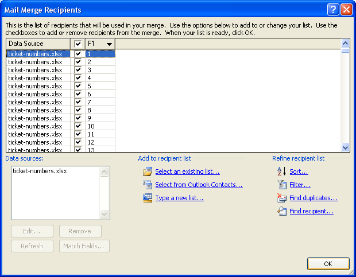Image resolution: width=356 pixels, height=277 pixels.
Task: Click the funnel Filter icon
Action: 281,185
